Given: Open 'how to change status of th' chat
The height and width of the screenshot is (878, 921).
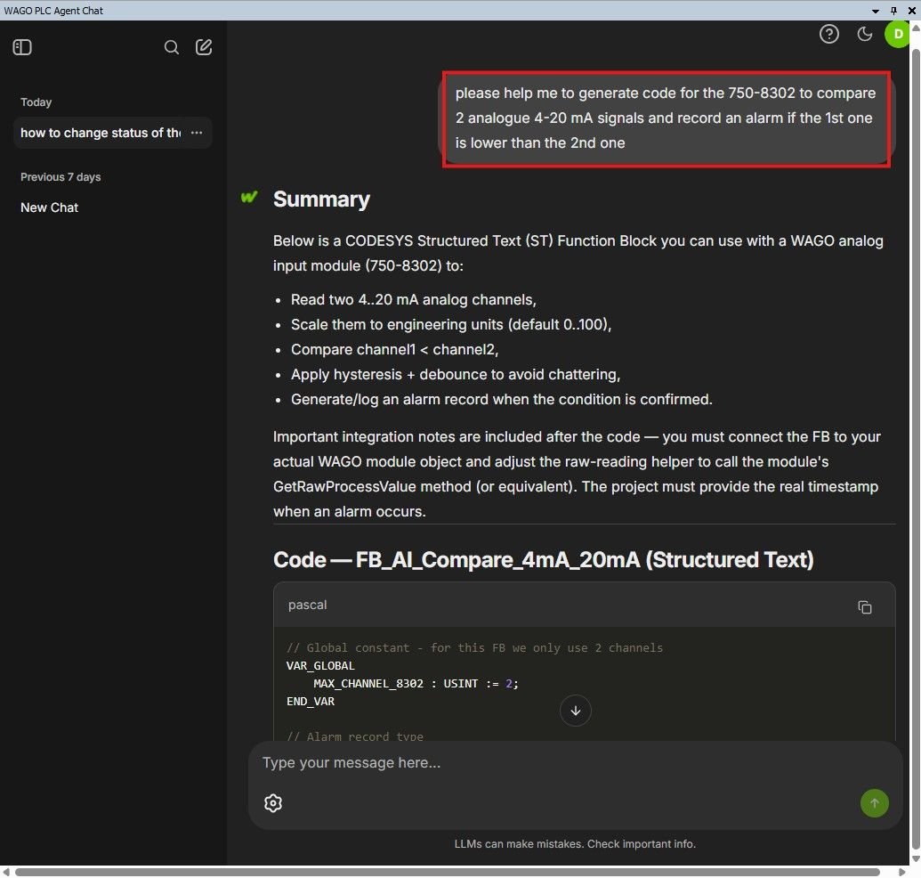Looking at the screenshot, I should [101, 133].
